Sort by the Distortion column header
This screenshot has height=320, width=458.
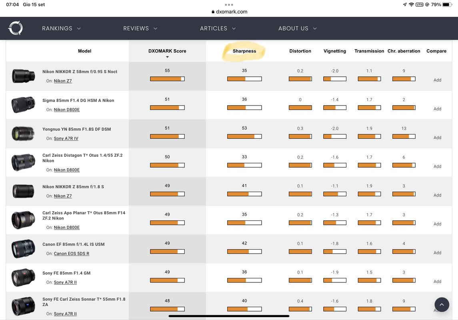pos(300,51)
